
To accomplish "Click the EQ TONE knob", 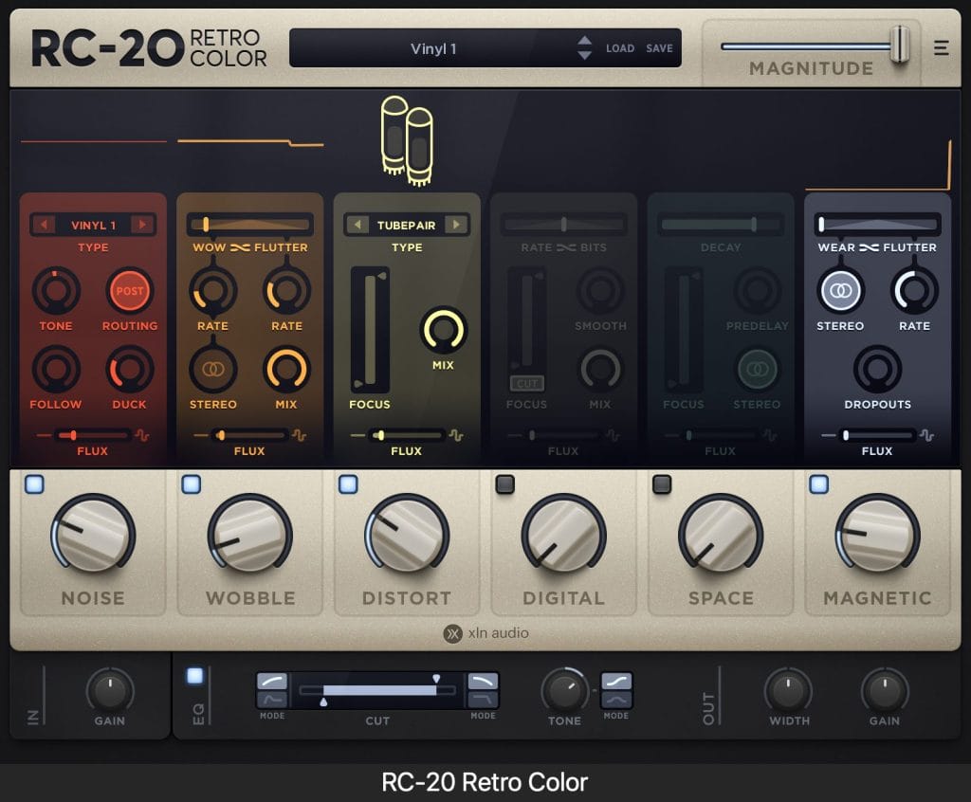I will tap(565, 690).
